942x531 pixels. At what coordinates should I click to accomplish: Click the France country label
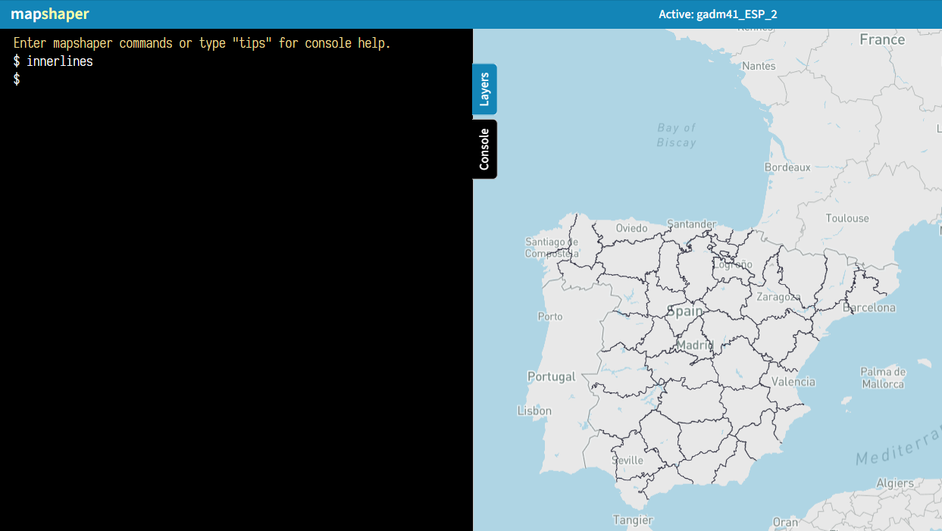(x=882, y=39)
